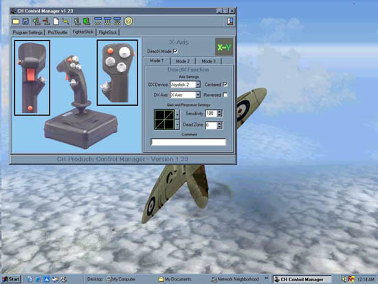Click the save floppy disk icon
Screen dimensions: 378x284
(25, 21)
